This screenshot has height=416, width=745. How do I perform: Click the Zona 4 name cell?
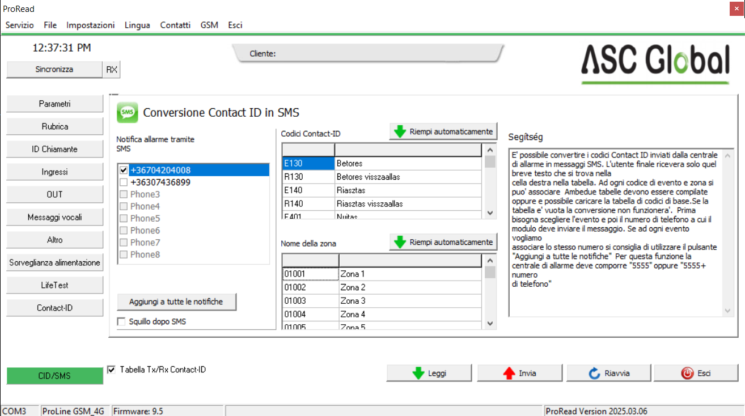(410, 314)
